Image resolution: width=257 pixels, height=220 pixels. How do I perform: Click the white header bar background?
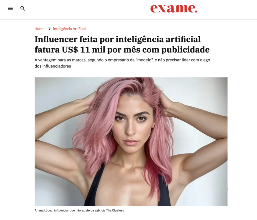[92, 10]
